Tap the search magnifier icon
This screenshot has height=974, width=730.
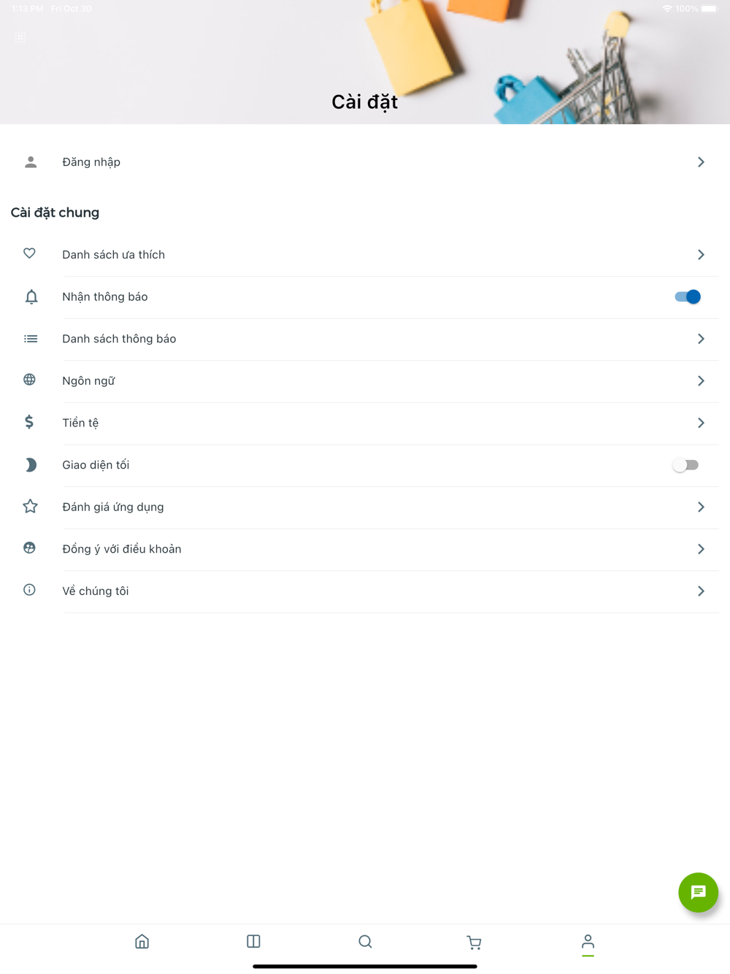point(365,941)
